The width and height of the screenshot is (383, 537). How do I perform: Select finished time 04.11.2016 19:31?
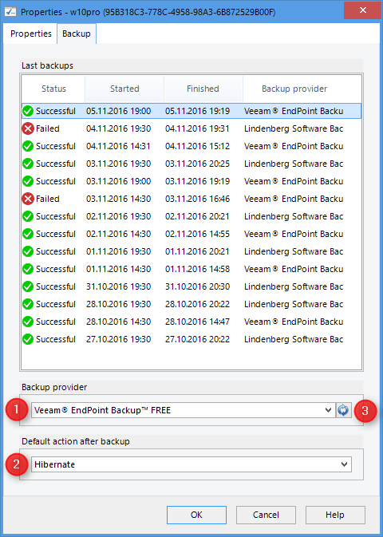[x=198, y=128]
